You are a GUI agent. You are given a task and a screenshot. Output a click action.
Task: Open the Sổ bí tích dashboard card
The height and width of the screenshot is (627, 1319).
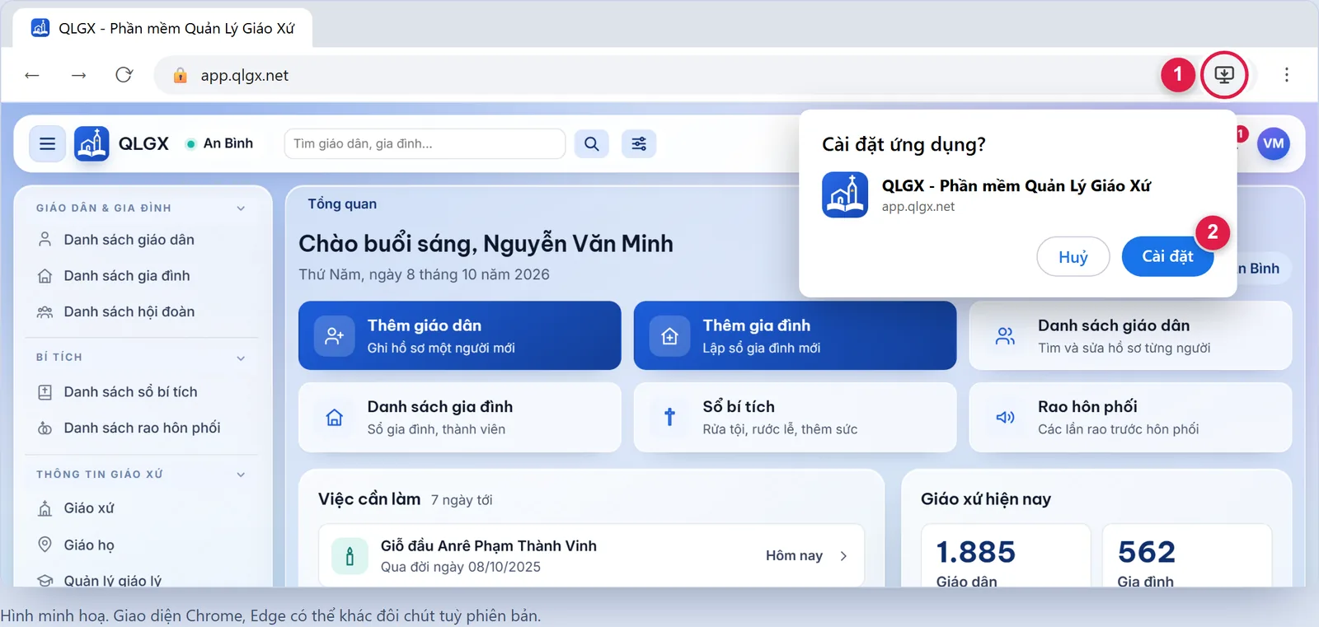(x=795, y=417)
